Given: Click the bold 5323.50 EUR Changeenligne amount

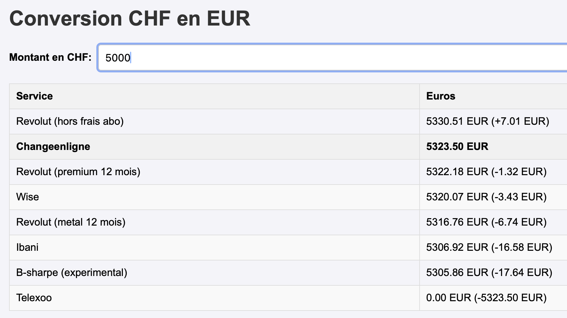Looking at the screenshot, I should (x=457, y=146).
